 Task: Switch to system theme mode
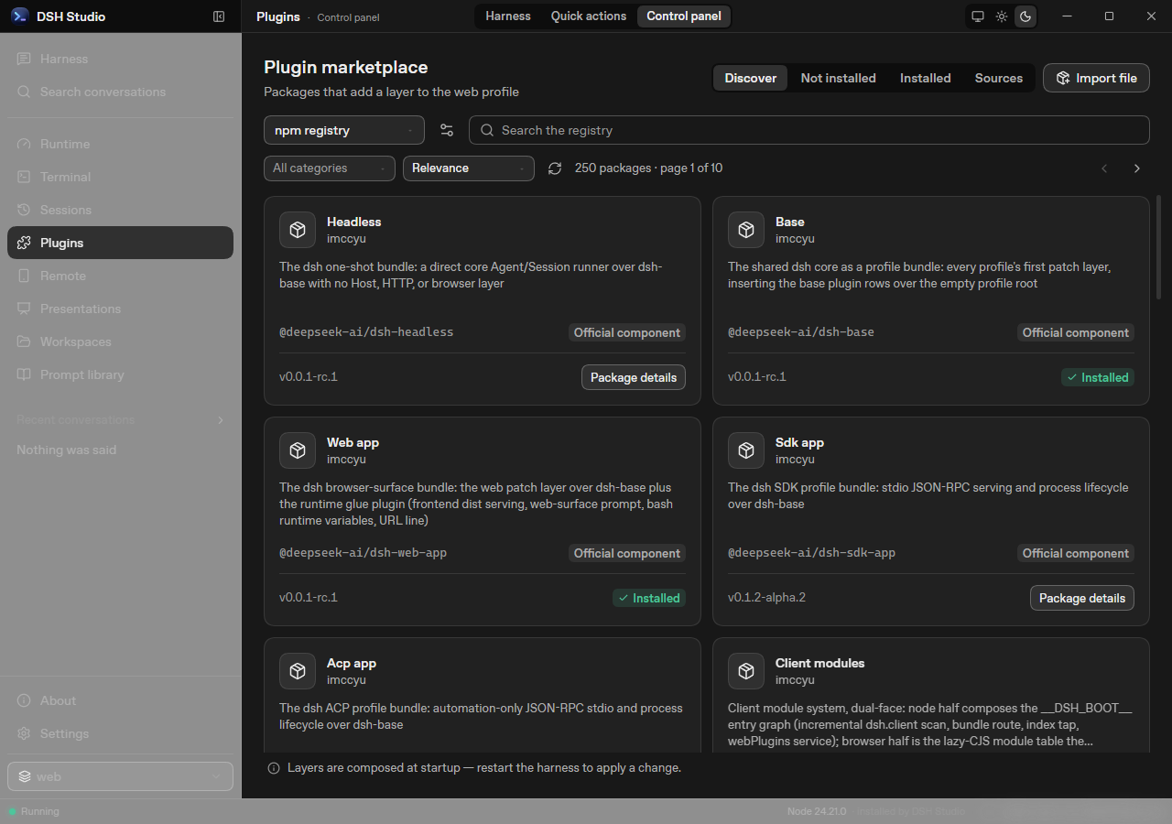[978, 16]
